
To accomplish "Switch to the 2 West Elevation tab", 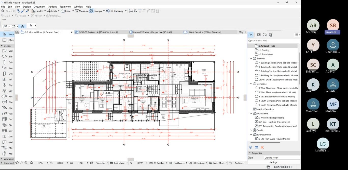I will pyautogui.click(x=204, y=32).
